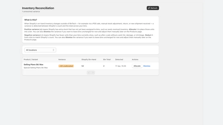Click the Inventory Reconciliation page title
Viewport: 223px width, 125px height.
[x=38, y=8]
